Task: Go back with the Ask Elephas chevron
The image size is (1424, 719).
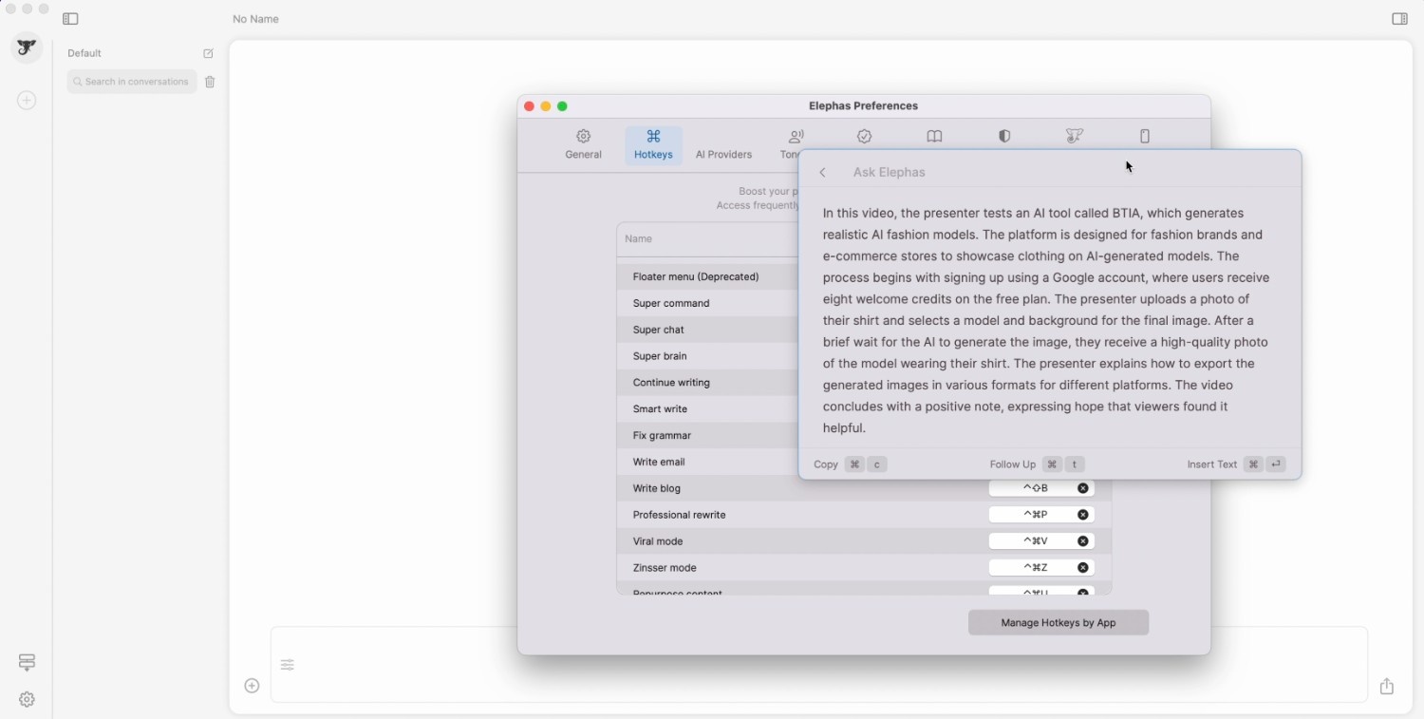Action: coord(823,173)
